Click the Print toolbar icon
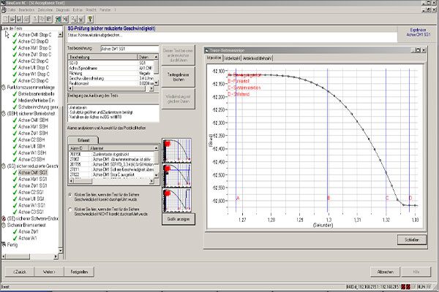439x292 pixels. 26,19
